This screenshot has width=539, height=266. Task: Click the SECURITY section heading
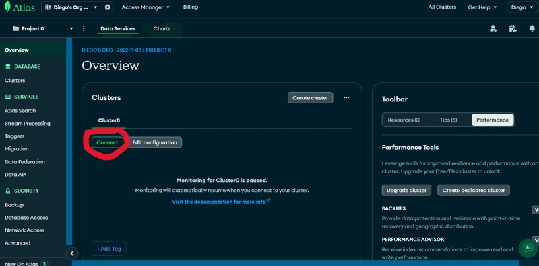click(26, 191)
